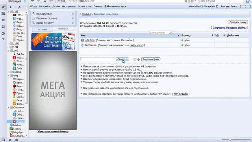Click the sidebar add-panel plus icon

(x=3, y=39)
